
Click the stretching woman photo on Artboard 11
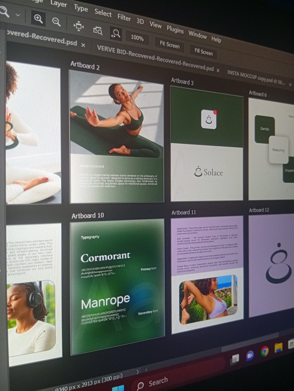click(208, 300)
